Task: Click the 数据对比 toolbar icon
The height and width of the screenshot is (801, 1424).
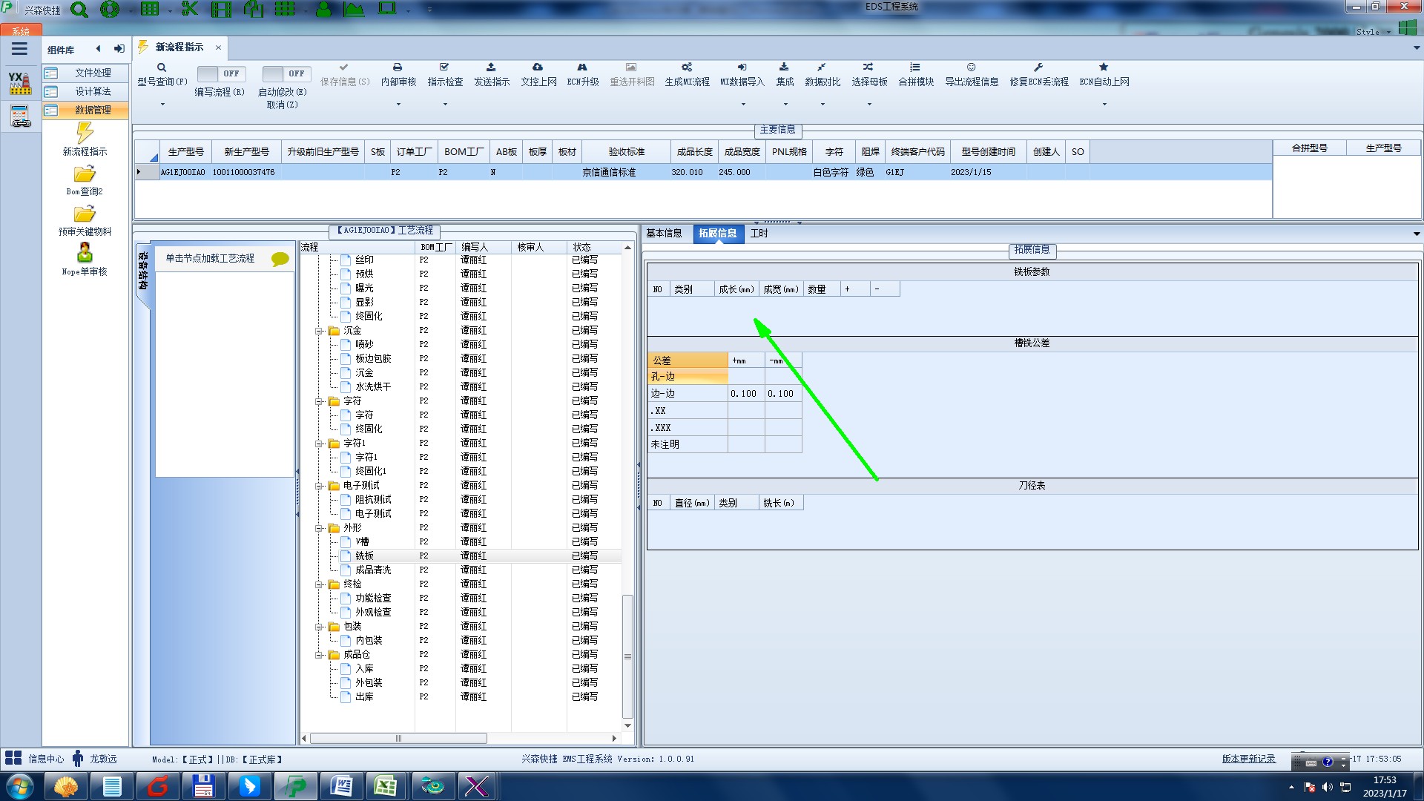Action: click(822, 67)
